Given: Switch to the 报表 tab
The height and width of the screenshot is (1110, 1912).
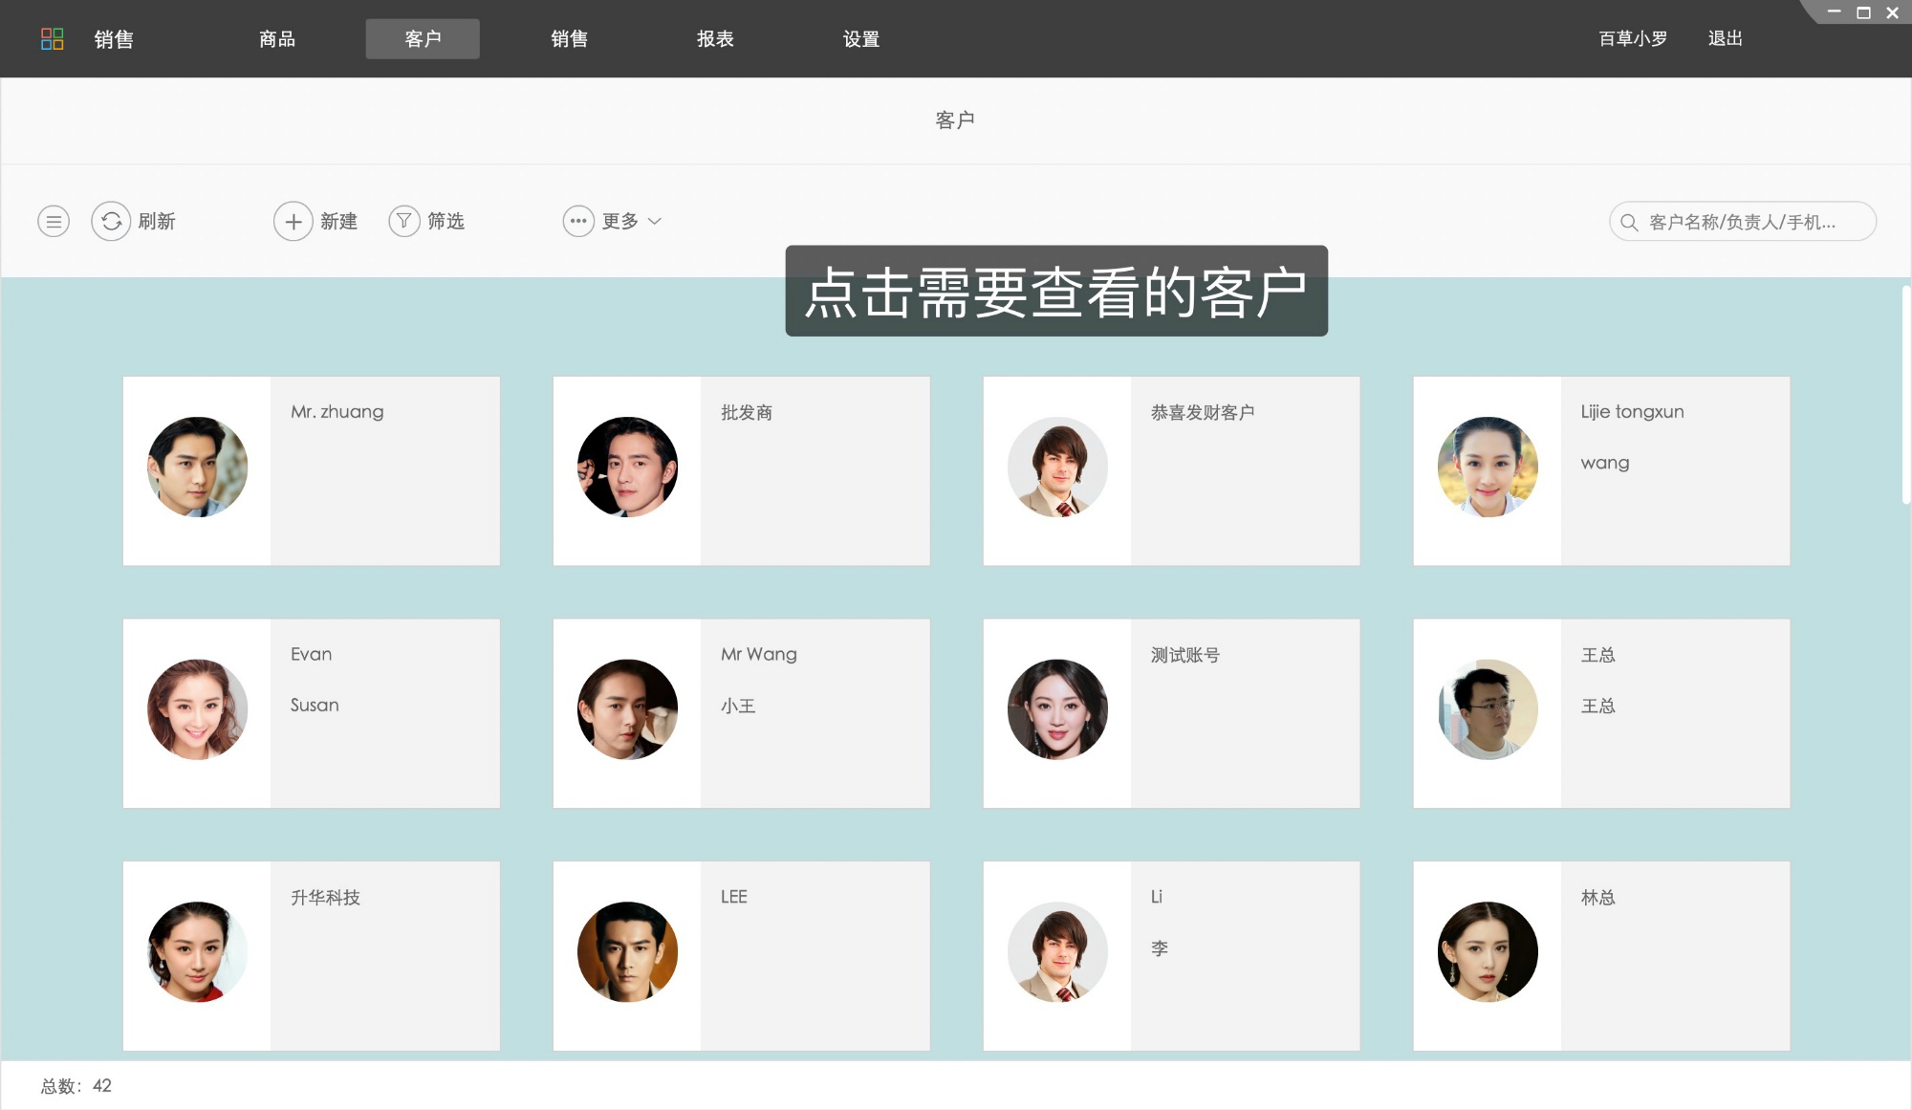Looking at the screenshot, I should (714, 38).
